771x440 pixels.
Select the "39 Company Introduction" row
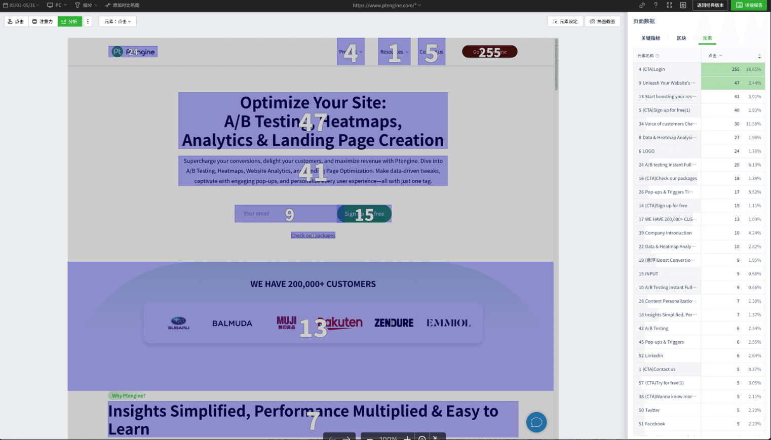(x=699, y=233)
